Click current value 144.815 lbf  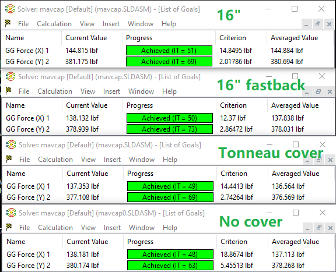[x=82, y=51]
